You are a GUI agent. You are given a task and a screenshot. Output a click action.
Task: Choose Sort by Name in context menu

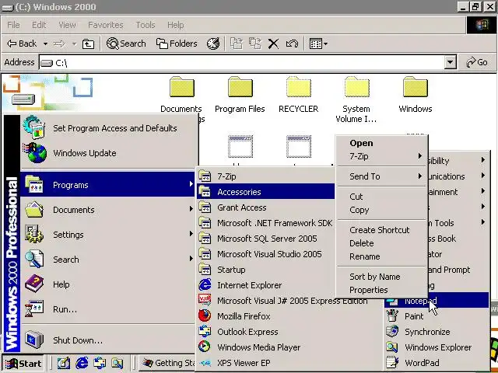(x=381, y=277)
